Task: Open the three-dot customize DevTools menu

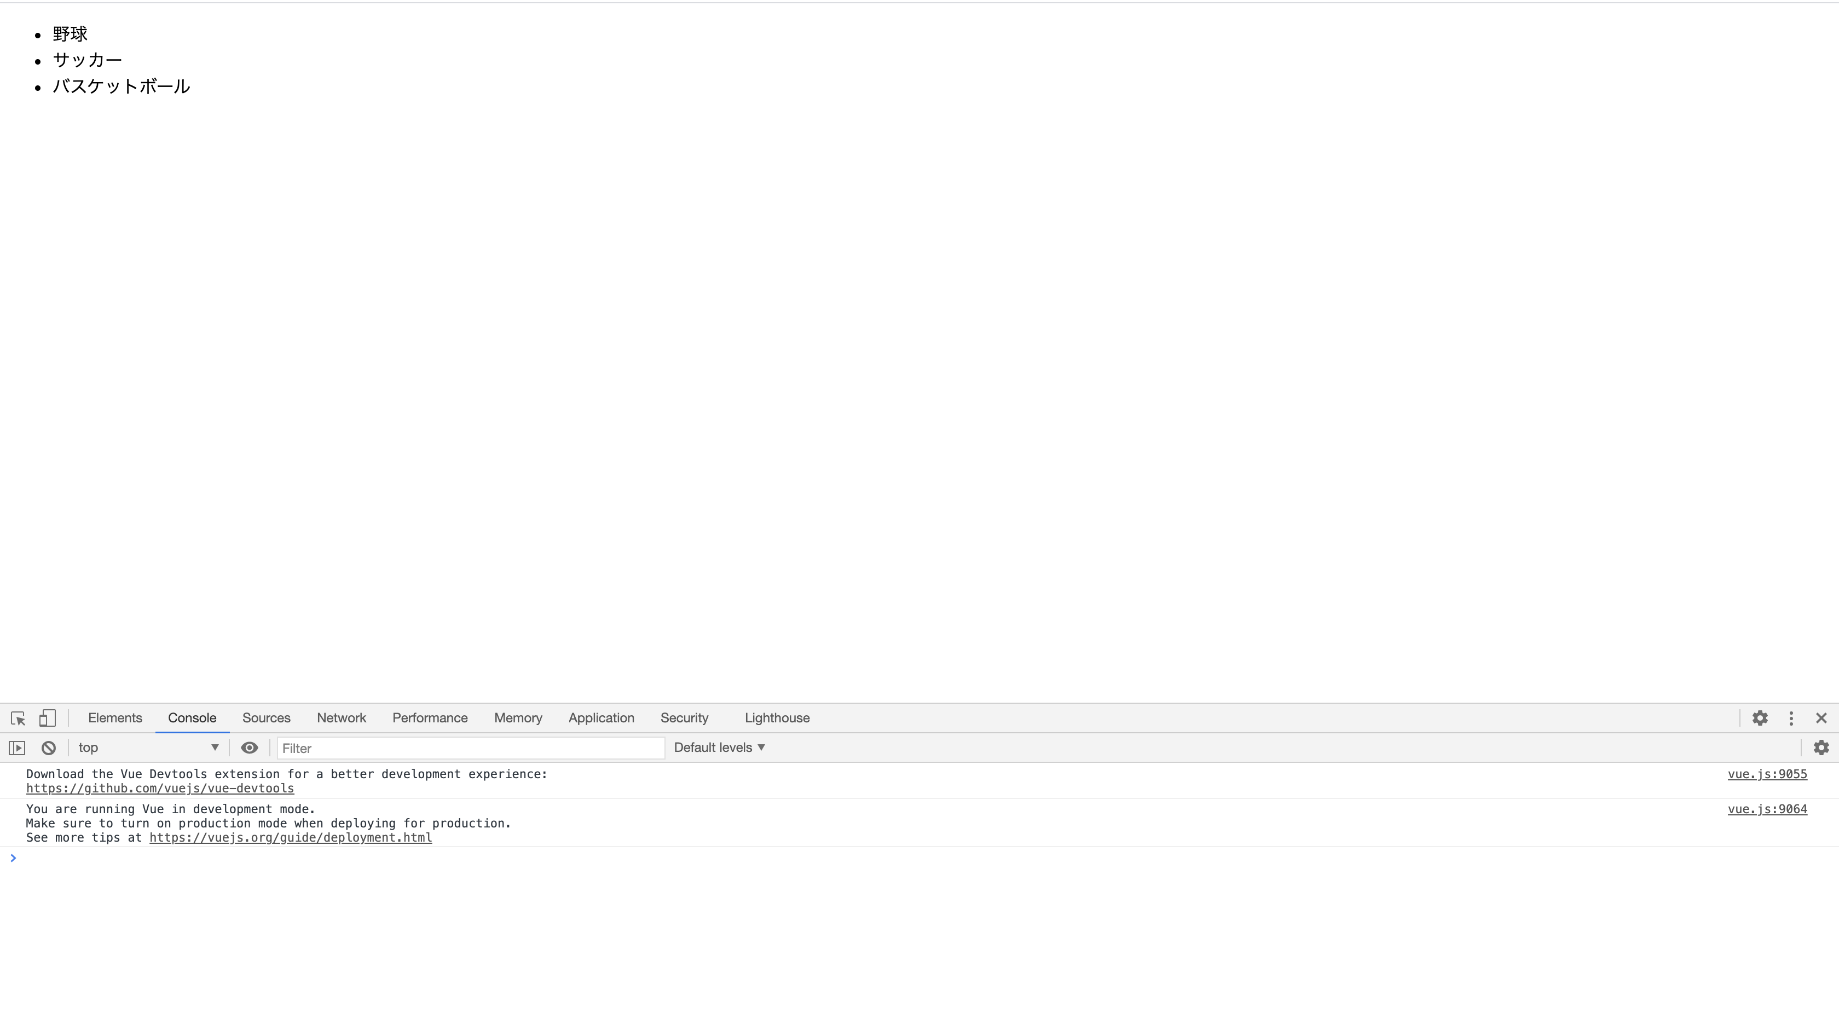Action: 1791,719
